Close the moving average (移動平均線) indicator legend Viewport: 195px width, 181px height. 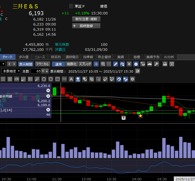pos(48,96)
